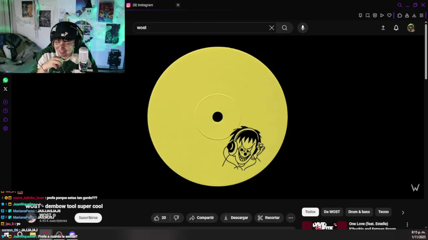Click the send flow arrow icon
The width and height of the screenshot is (428, 240).
point(382,15)
